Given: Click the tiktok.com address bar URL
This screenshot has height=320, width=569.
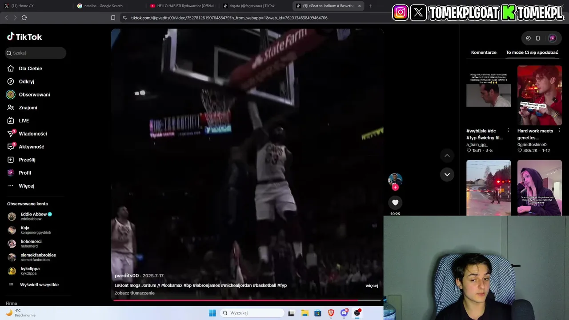Looking at the screenshot, I should coord(229,18).
